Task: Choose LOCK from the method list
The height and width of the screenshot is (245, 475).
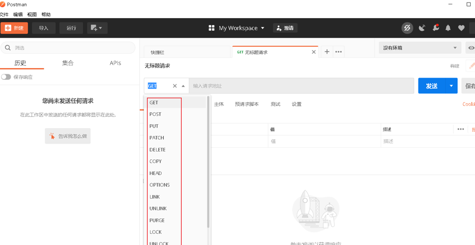Action: [x=176, y=232]
